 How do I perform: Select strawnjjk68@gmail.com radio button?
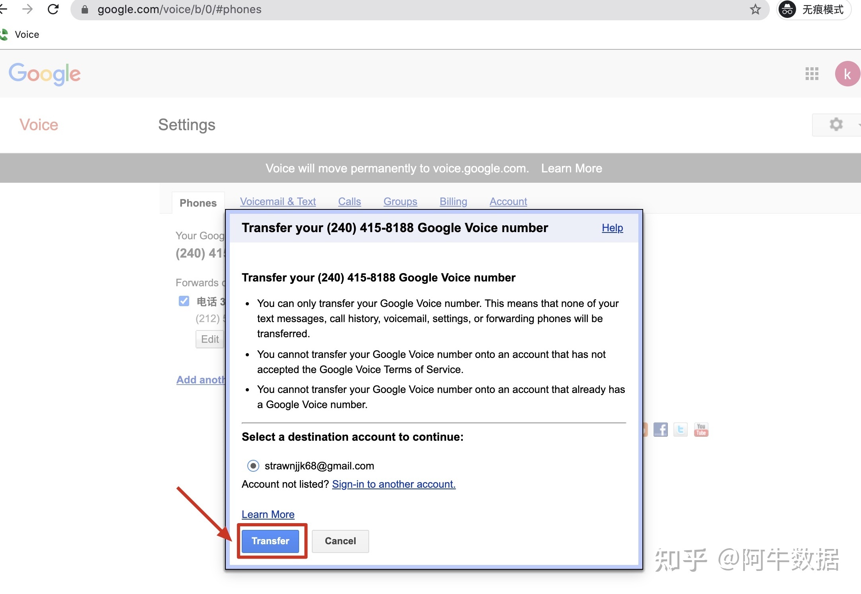pyautogui.click(x=253, y=466)
